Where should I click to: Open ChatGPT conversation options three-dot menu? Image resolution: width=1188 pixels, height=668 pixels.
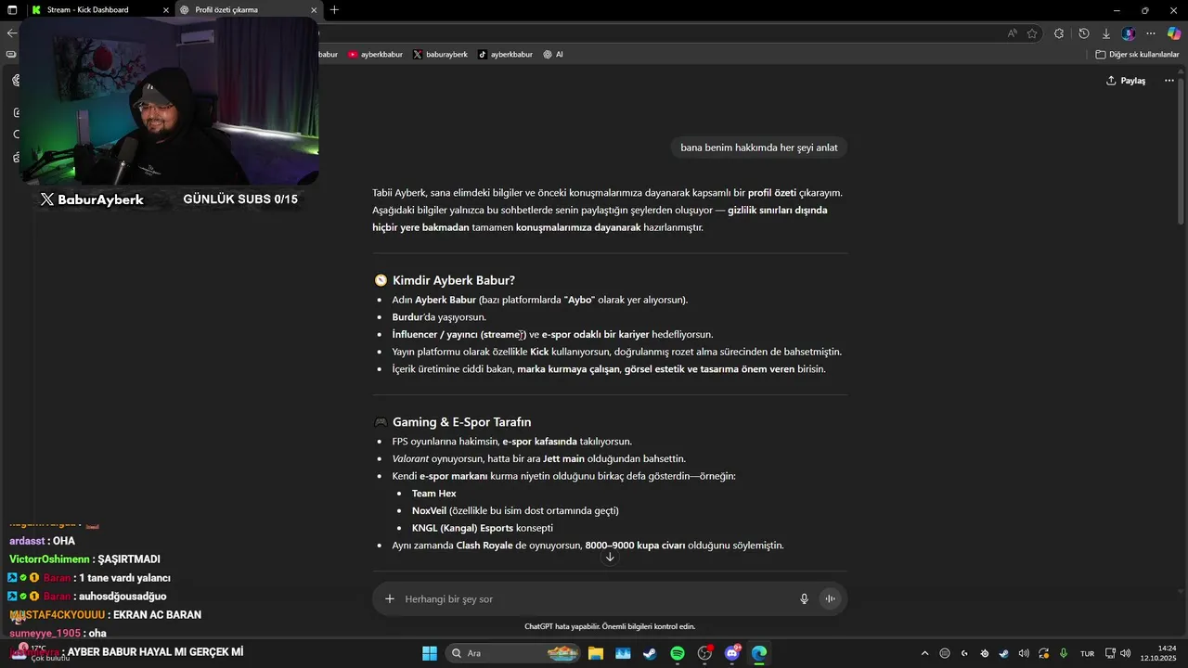(1169, 81)
